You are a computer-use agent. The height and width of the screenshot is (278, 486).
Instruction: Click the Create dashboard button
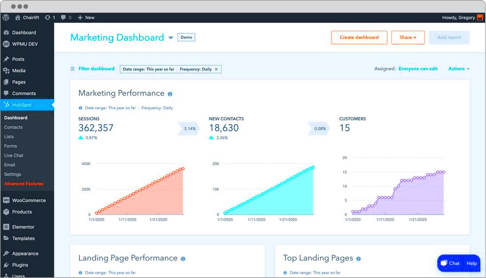[x=359, y=37]
